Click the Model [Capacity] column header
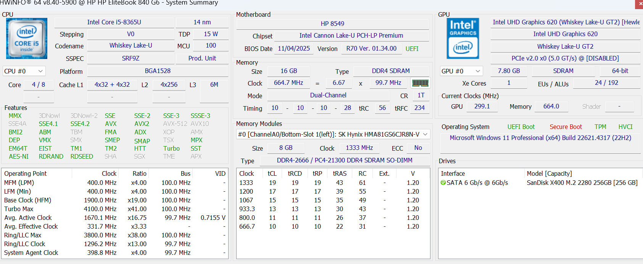 (x=549, y=173)
